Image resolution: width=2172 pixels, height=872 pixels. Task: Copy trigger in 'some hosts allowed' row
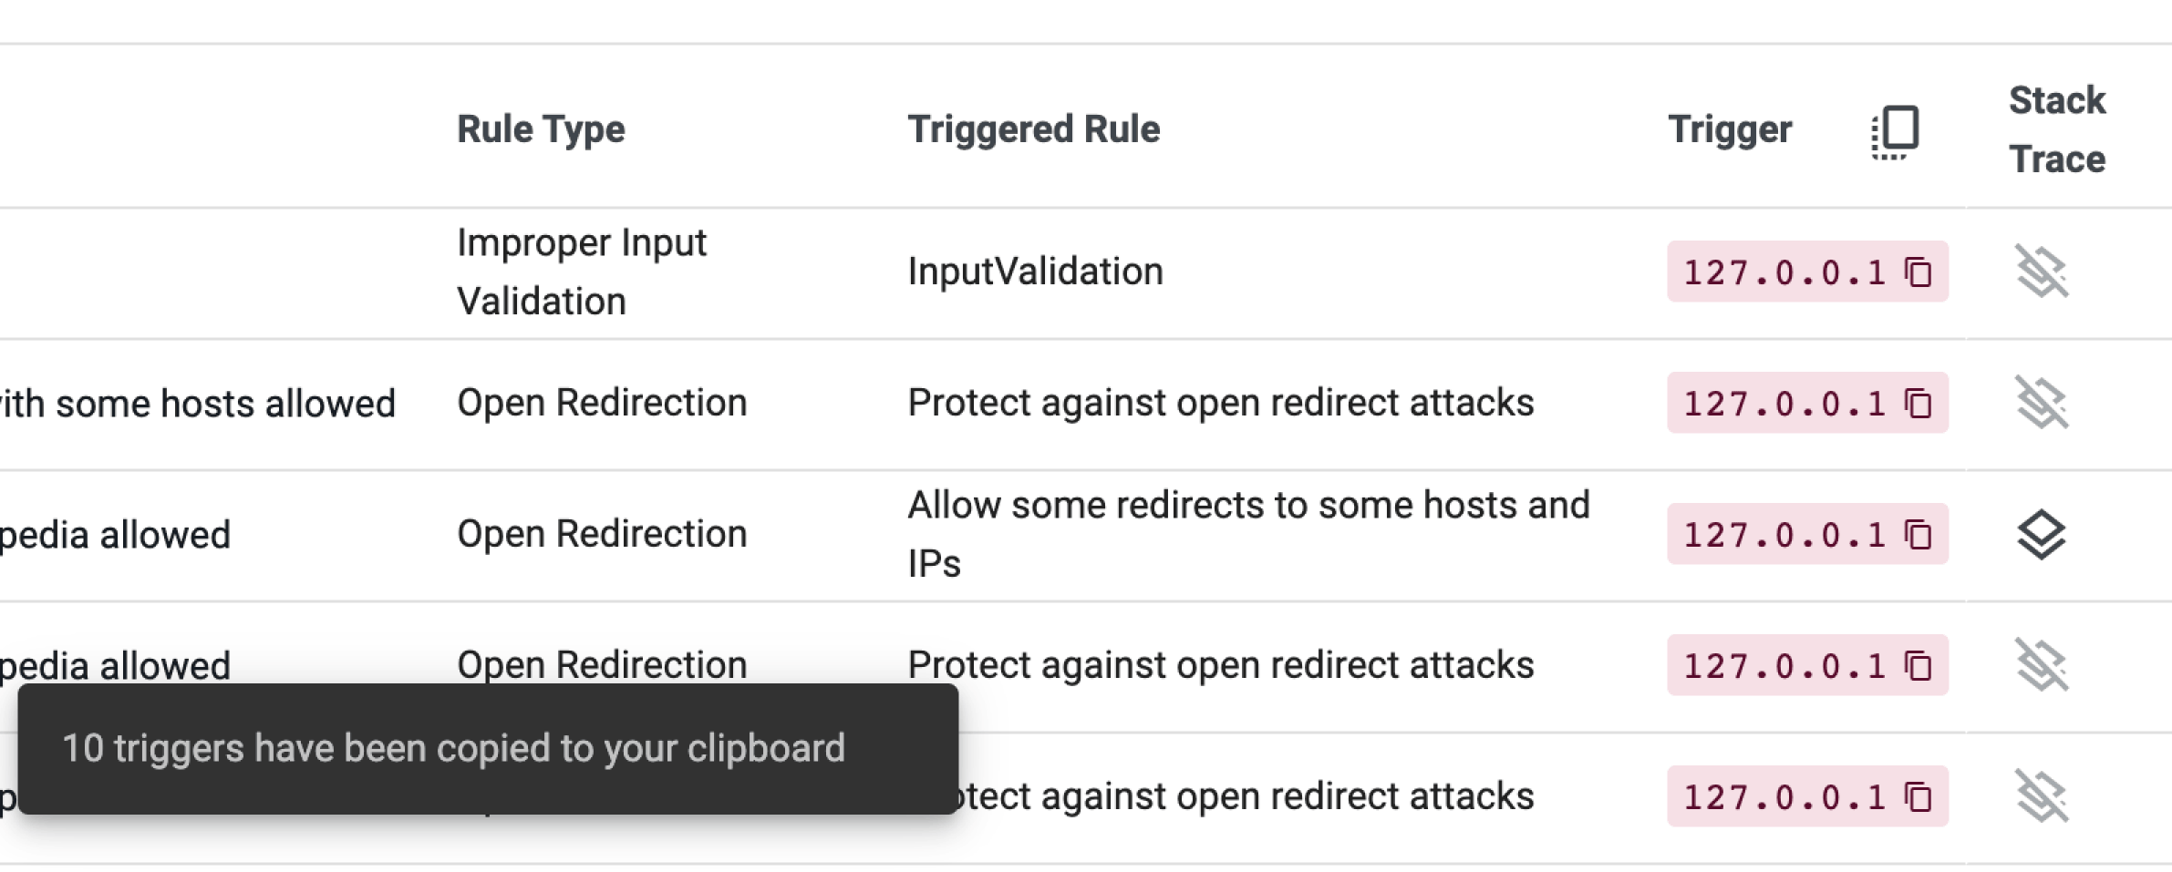pyautogui.click(x=1918, y=403)
